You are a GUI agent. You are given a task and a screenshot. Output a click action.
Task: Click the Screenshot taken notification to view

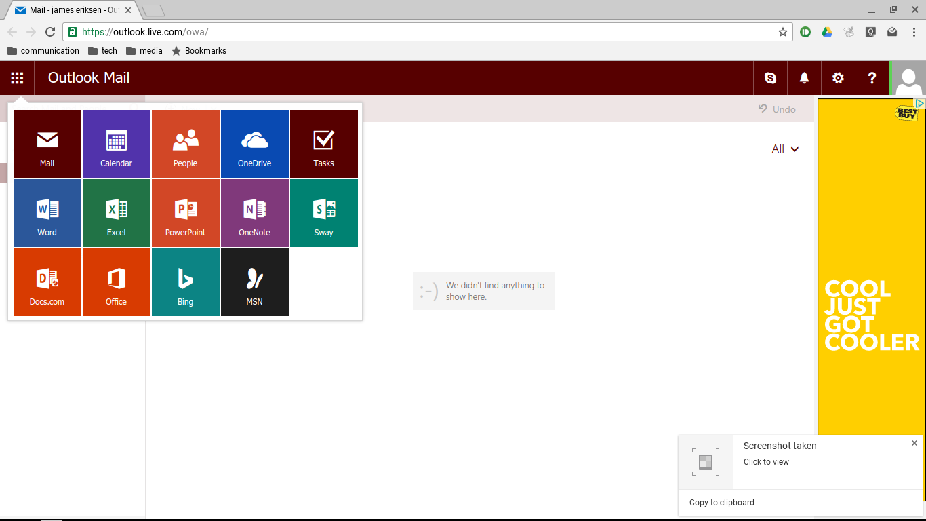pyautogui.click(x=800, y=462)
